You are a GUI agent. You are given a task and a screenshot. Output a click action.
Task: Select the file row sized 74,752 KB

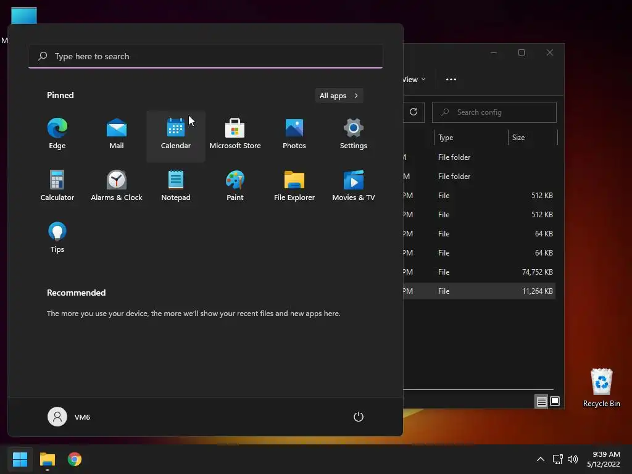pos(479,272)
